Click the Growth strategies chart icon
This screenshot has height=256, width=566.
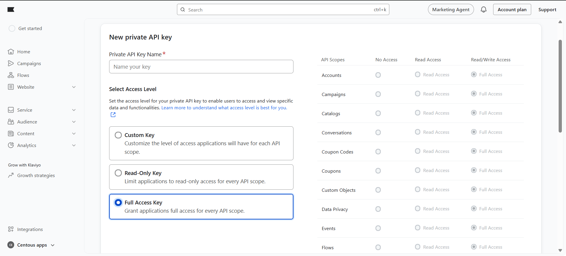click(x=11, y=176)
